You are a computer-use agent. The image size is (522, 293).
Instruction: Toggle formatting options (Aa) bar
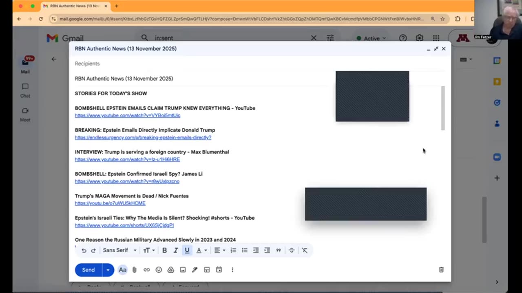coord(122,270)
